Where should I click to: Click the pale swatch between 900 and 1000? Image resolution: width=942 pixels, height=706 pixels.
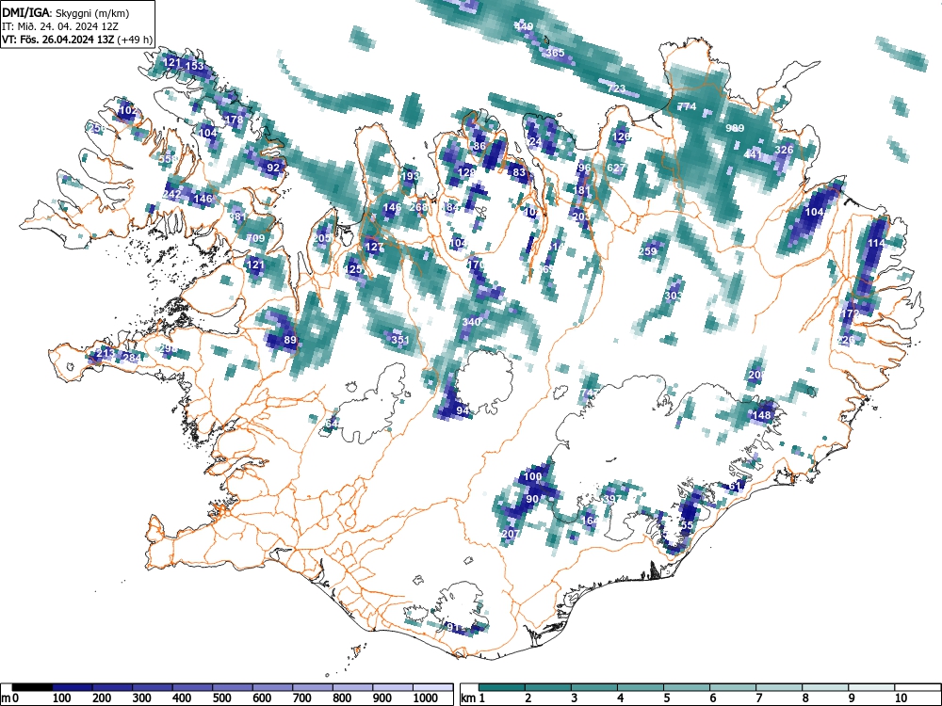[x=393, y=687]
